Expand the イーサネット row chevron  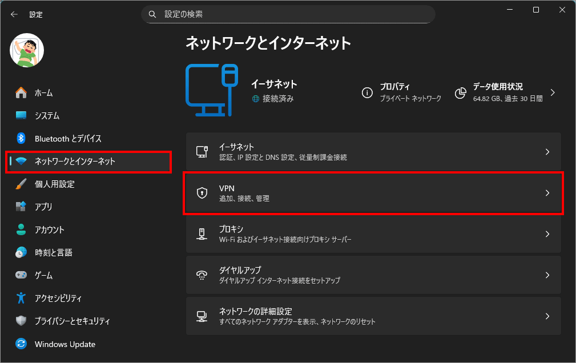coord(547,152)
